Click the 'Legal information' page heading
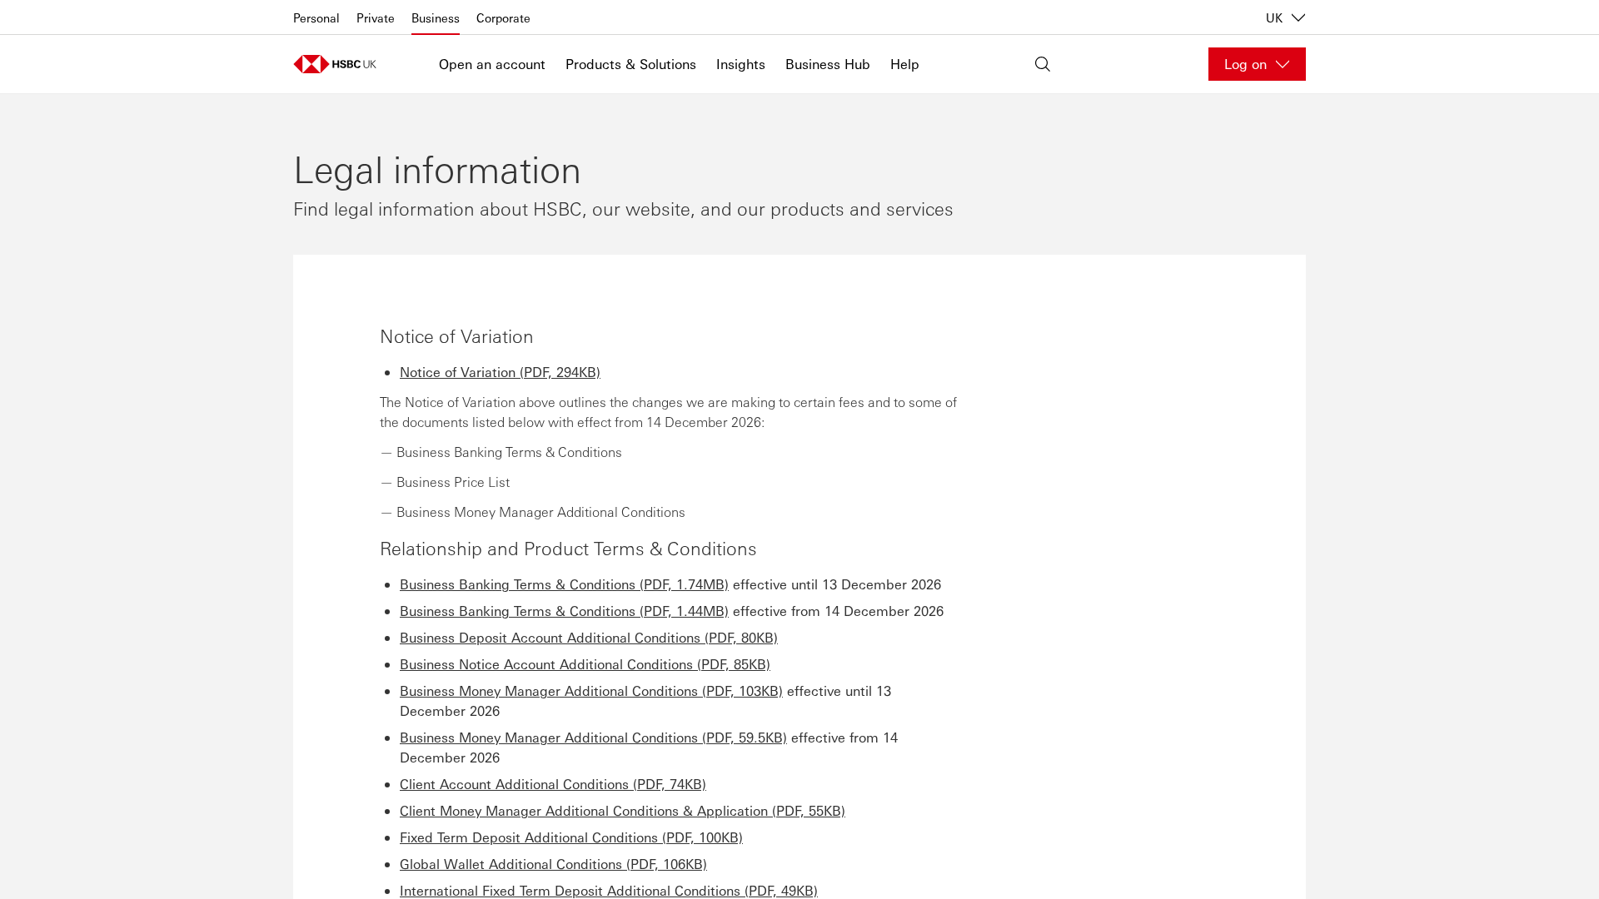 click(x=437, y=170)
